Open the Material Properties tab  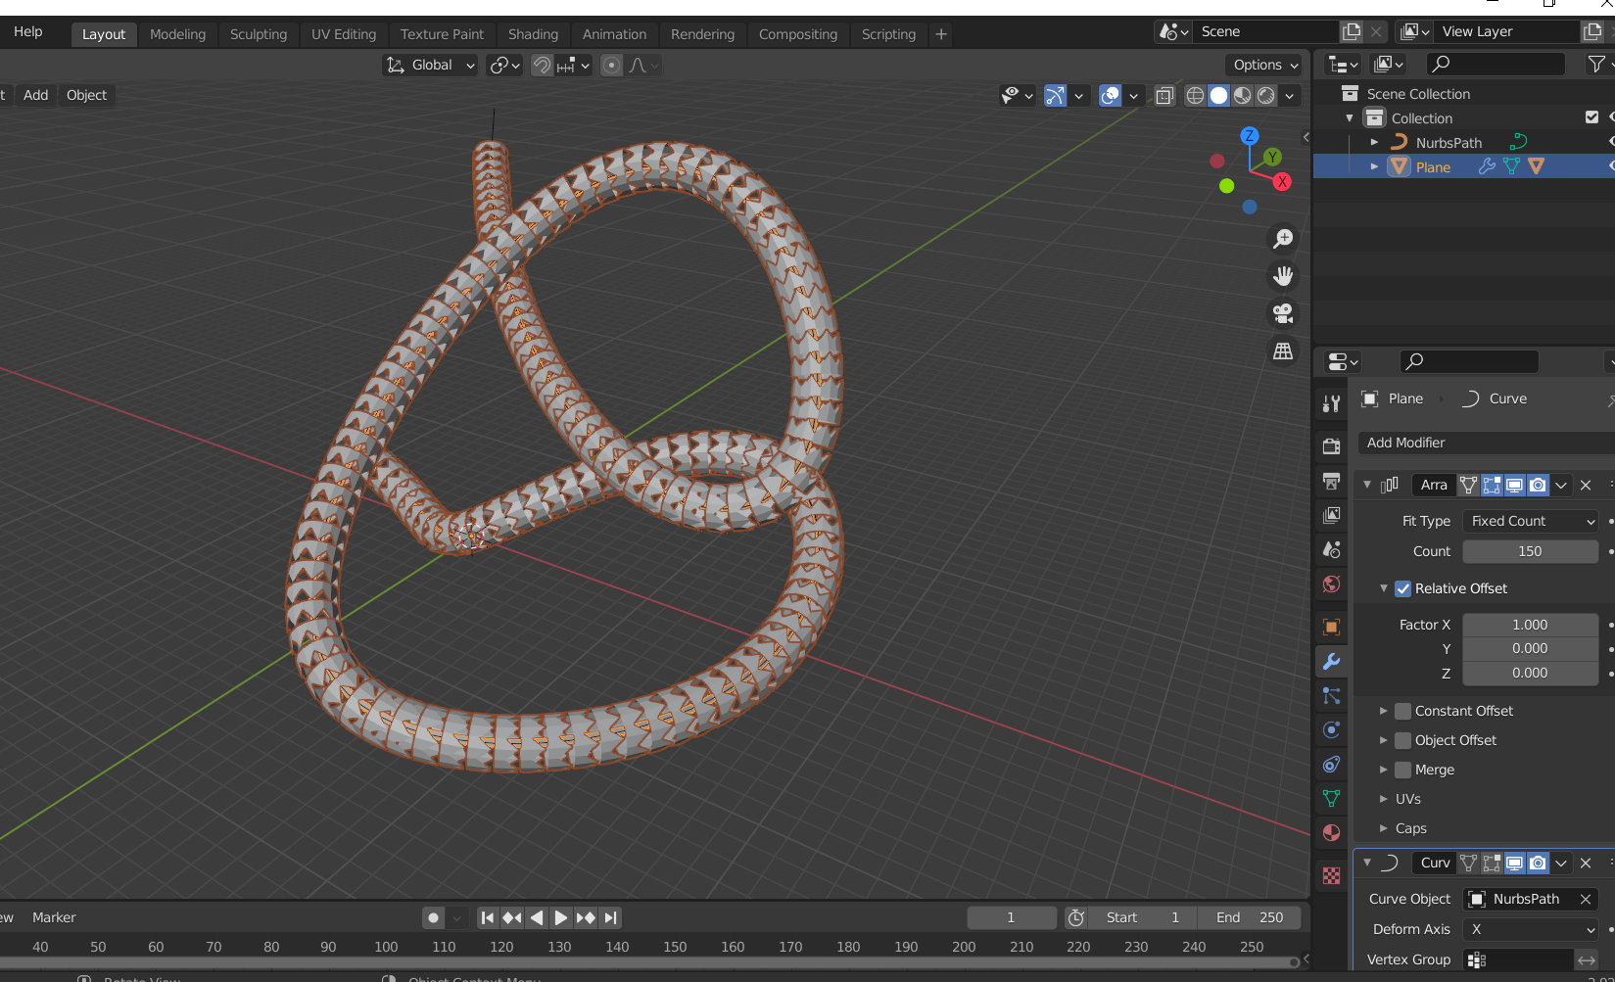click(1330, 832)
